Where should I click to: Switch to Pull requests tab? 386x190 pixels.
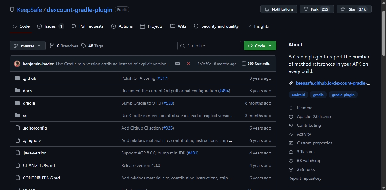(x=88, y=26)
